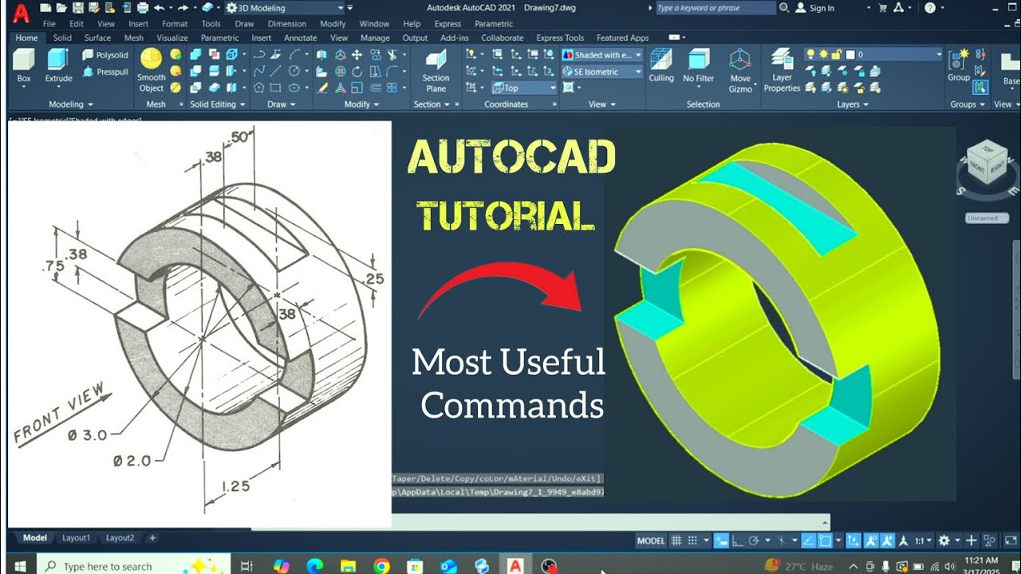Click in the keyword search field
The height and width of the screenshot is (574, 1021).
pos(715,8)
